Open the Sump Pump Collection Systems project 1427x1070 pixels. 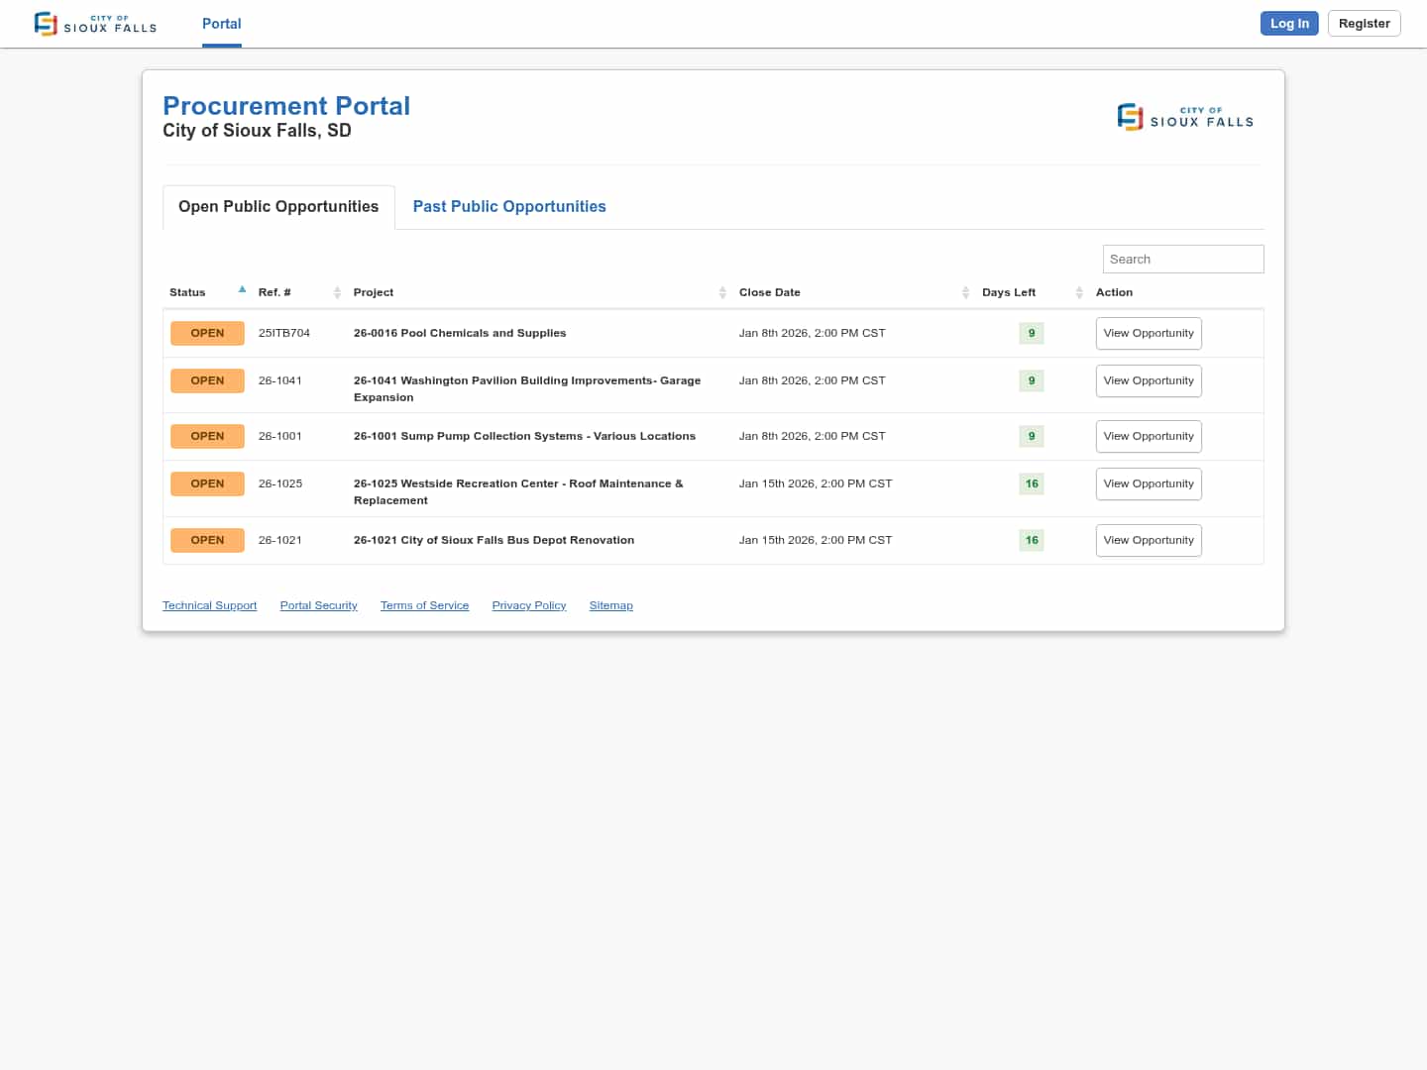tap(524, 437)
